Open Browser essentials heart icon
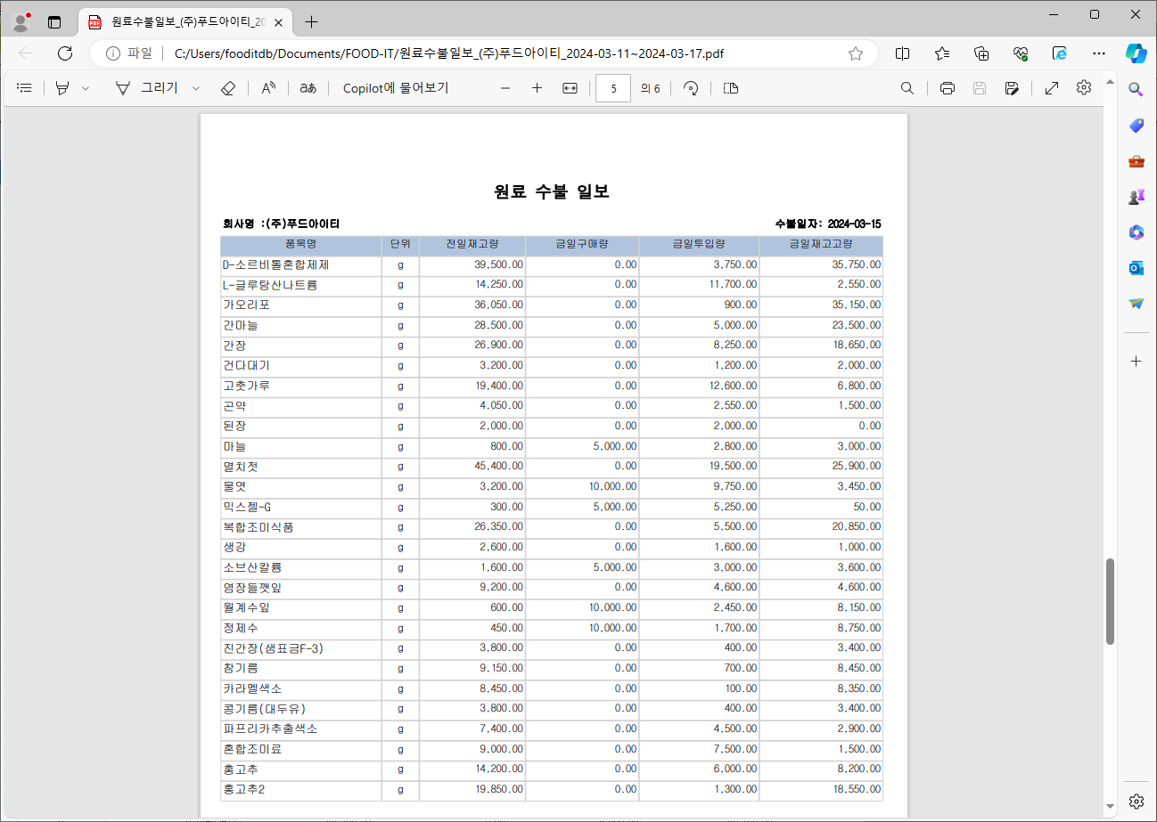The image size is (1157, 822). [1021, 53]
